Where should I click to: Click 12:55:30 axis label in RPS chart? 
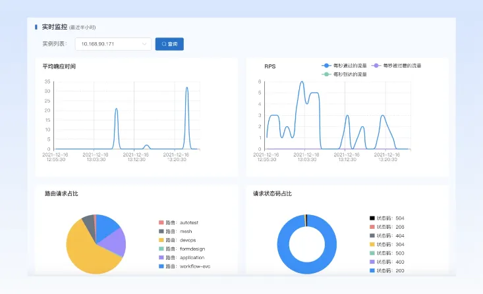266,160
